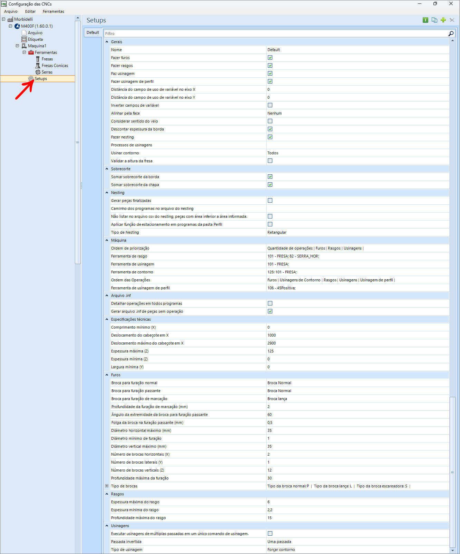Toggle Somar sobrecorte da chapa
460x554 pixels.
(x=270, y=185)
